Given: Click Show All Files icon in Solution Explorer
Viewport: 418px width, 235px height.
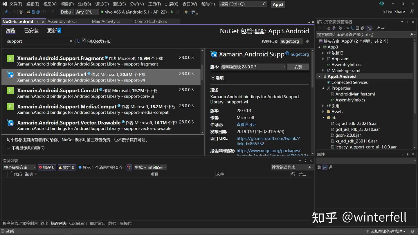Looking at the screenshot, I should click(362, 28).
